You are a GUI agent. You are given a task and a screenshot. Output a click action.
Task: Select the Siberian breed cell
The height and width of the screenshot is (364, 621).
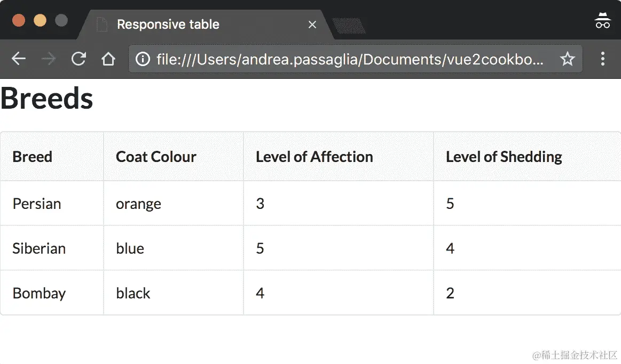pyautogui.click(x=39, y=248)
